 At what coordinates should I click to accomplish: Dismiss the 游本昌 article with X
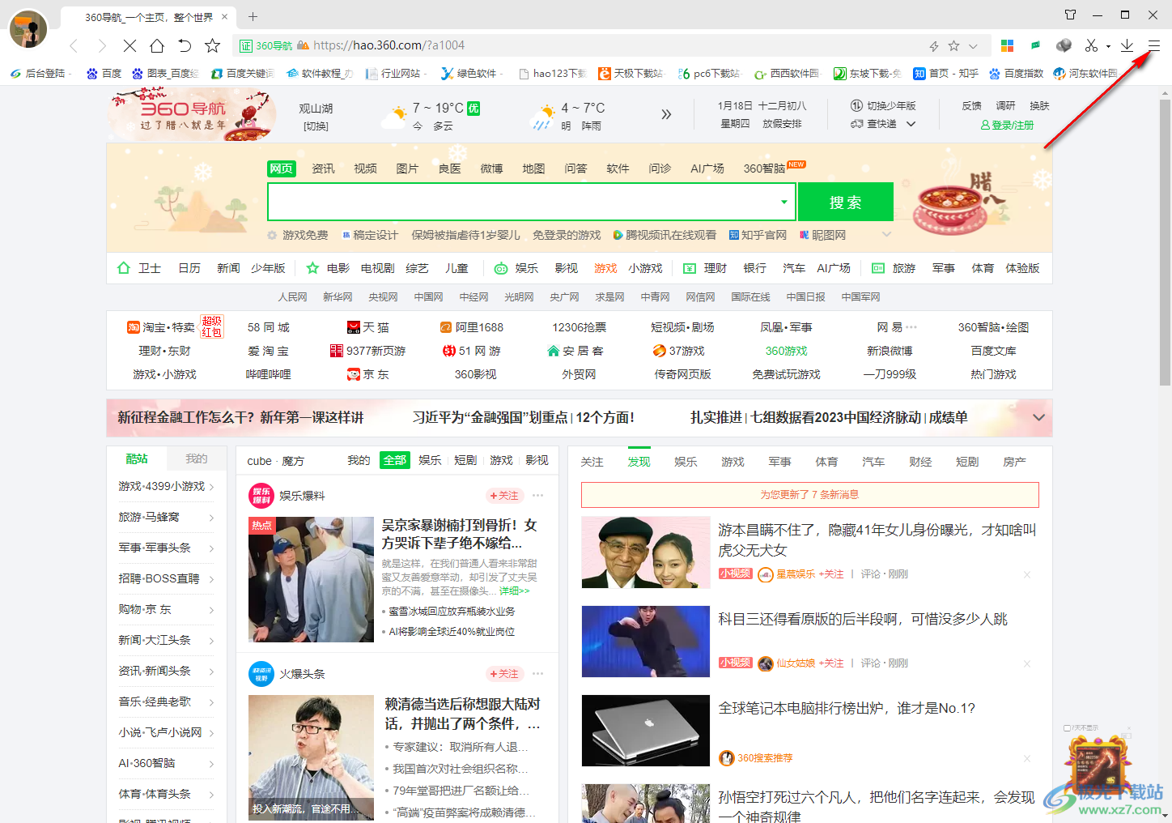[1027, 574]
